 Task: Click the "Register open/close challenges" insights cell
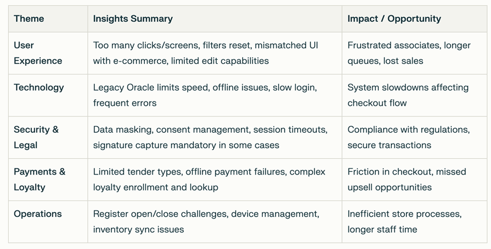pos(206,221)
